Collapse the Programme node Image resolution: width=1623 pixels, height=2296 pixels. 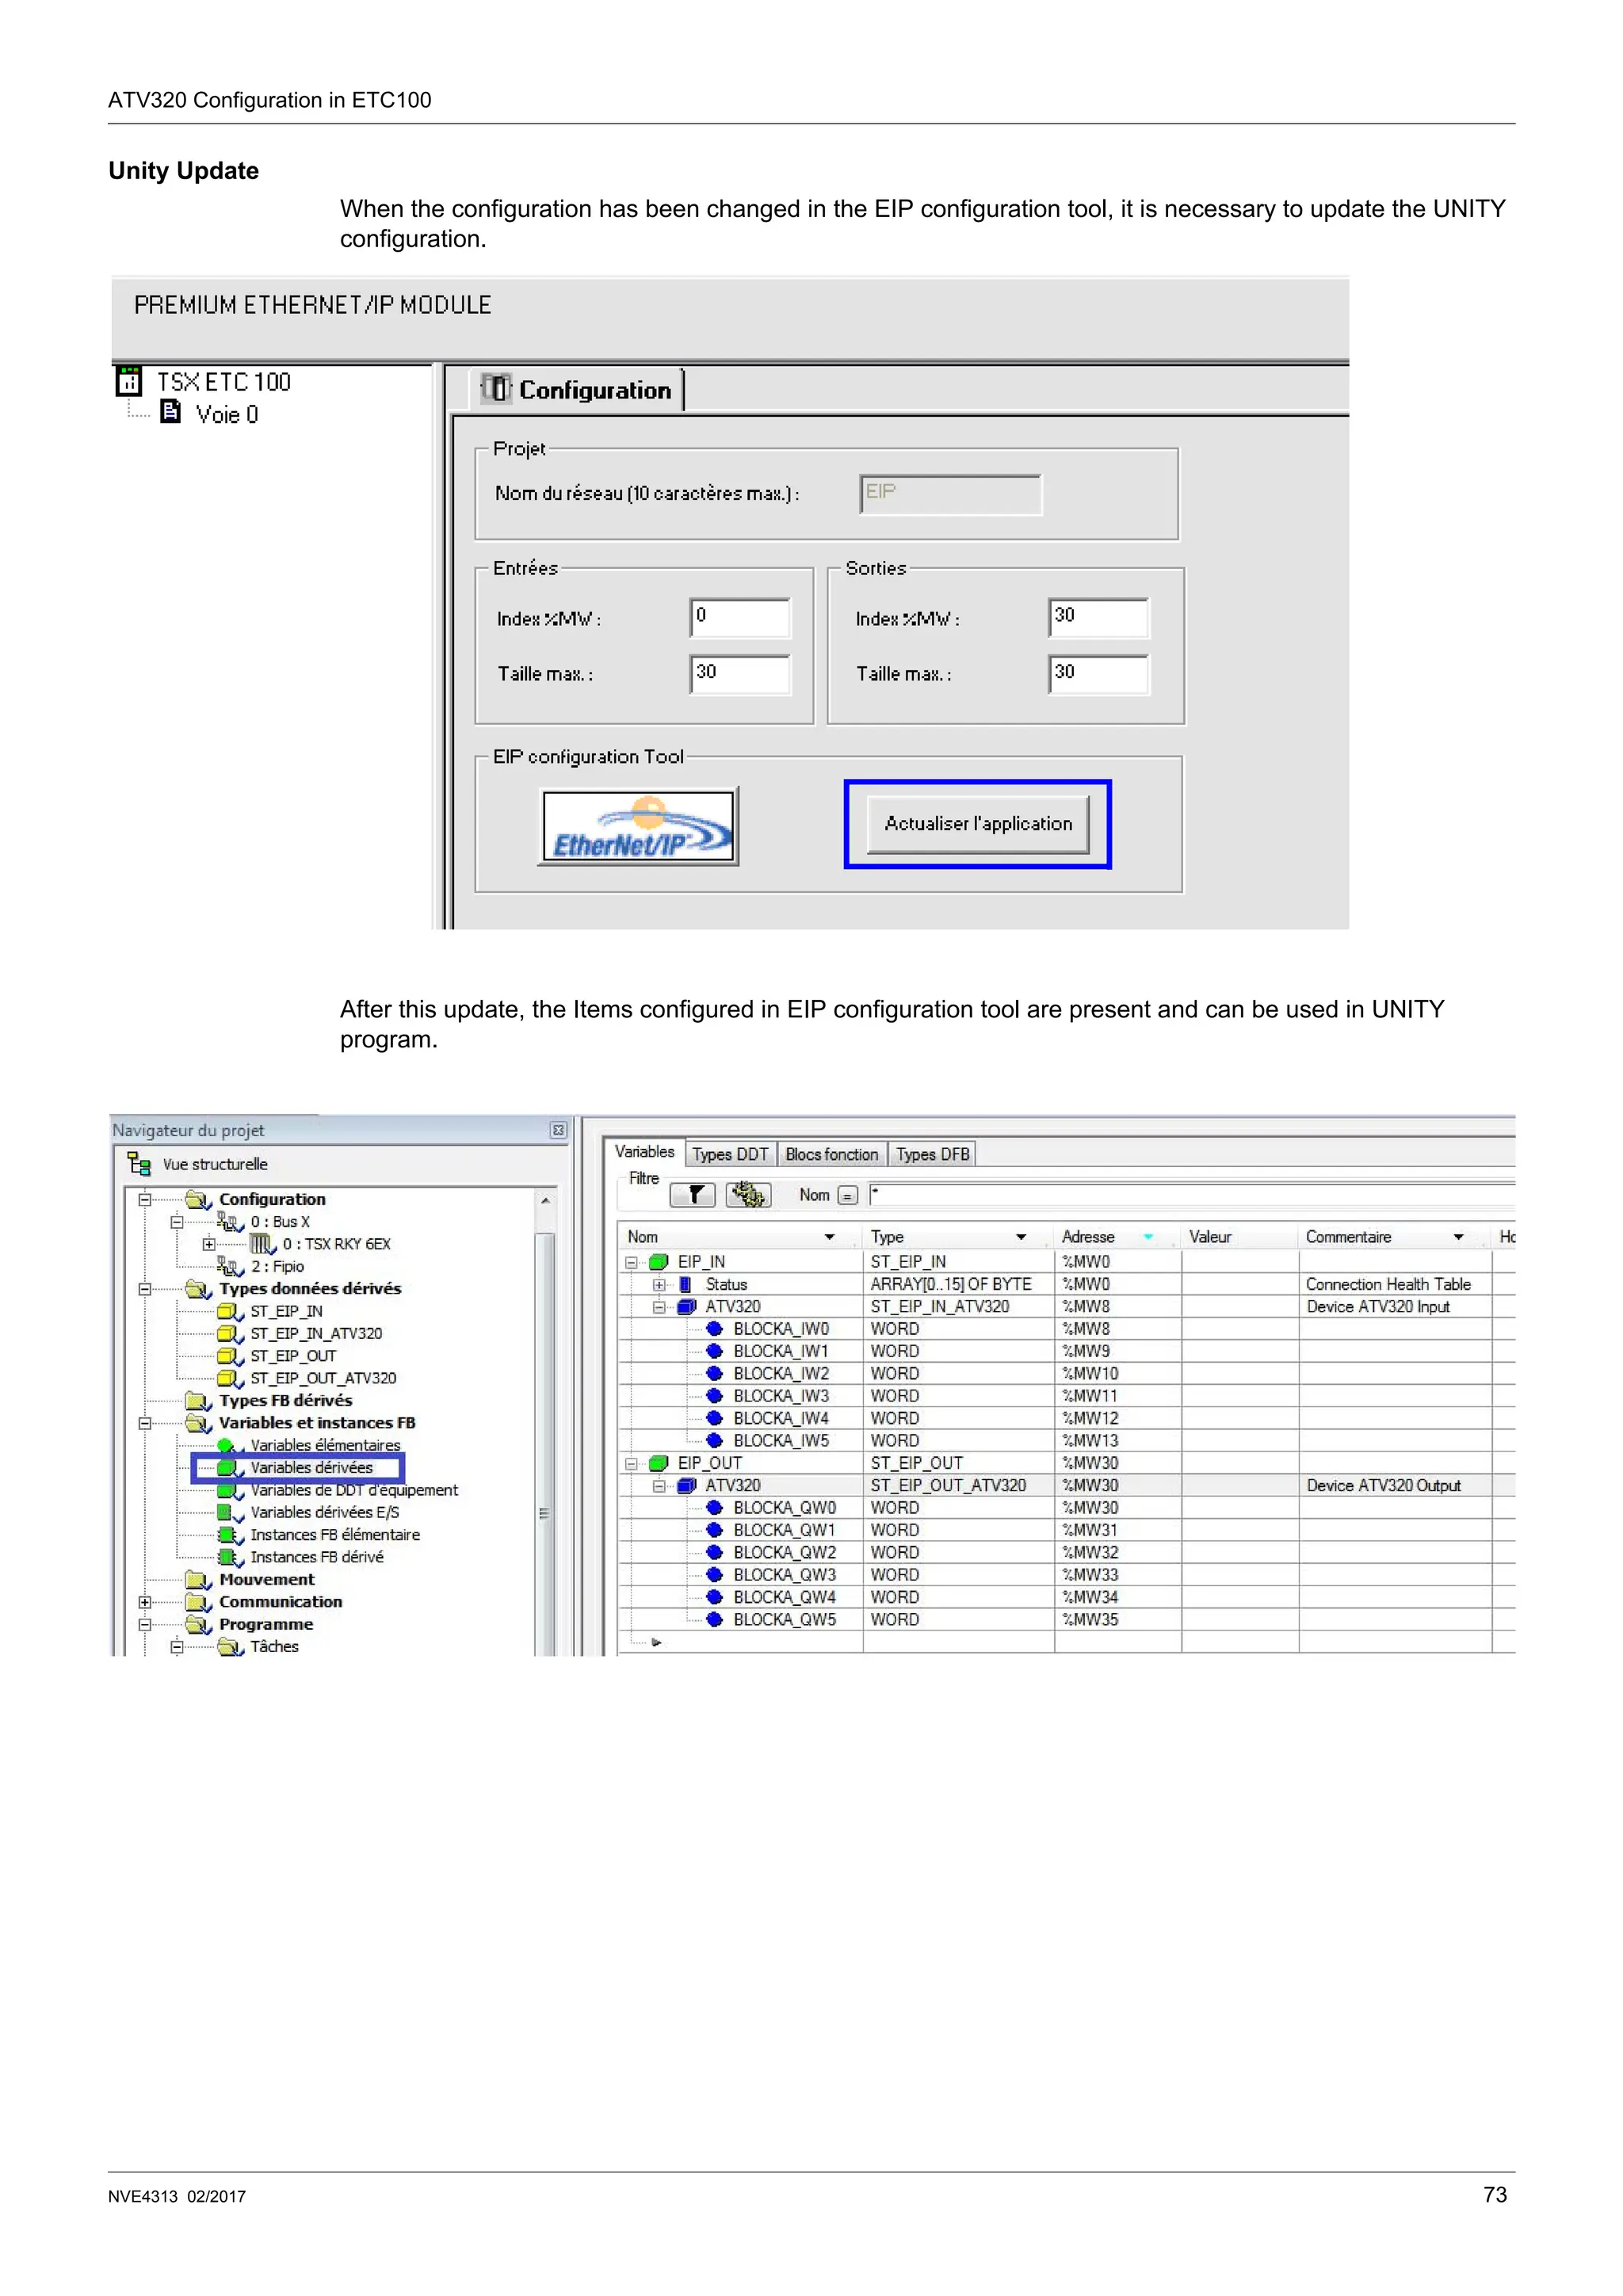coord(145,1625)
